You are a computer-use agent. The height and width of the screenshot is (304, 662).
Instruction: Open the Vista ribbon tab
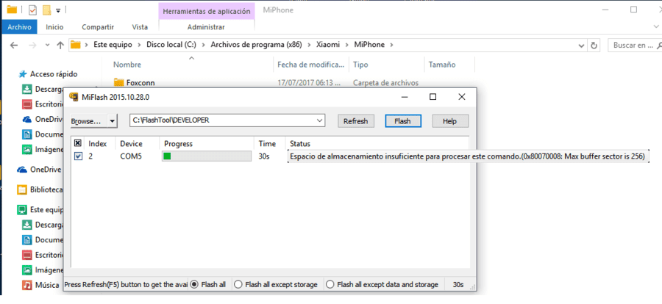click(140, 27)
